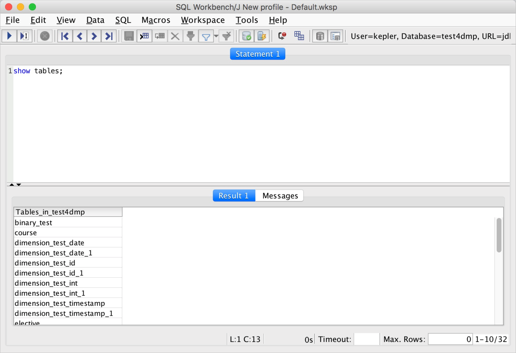516x353 pixels.
Task: Save changes with the floppy disk icon
Action: [129, 36]
